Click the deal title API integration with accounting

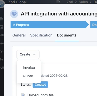tap(59, 14)
